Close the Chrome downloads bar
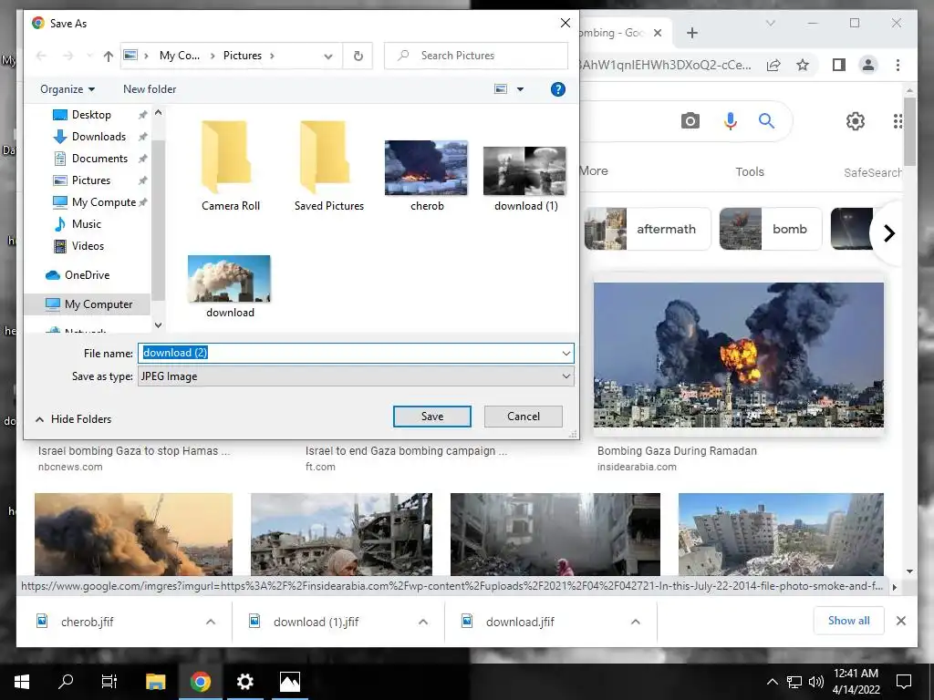 pos(900,621)
